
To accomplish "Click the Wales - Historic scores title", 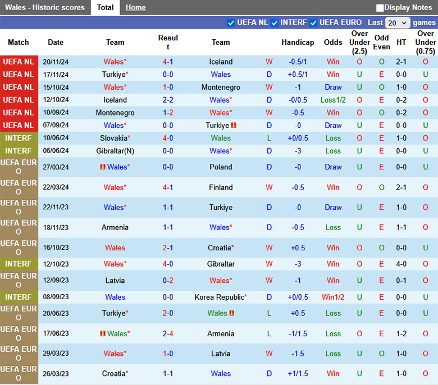I will click(45, 7).
